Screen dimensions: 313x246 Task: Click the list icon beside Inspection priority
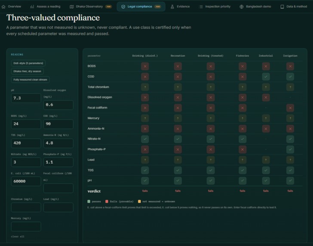[x=201, y=7]
